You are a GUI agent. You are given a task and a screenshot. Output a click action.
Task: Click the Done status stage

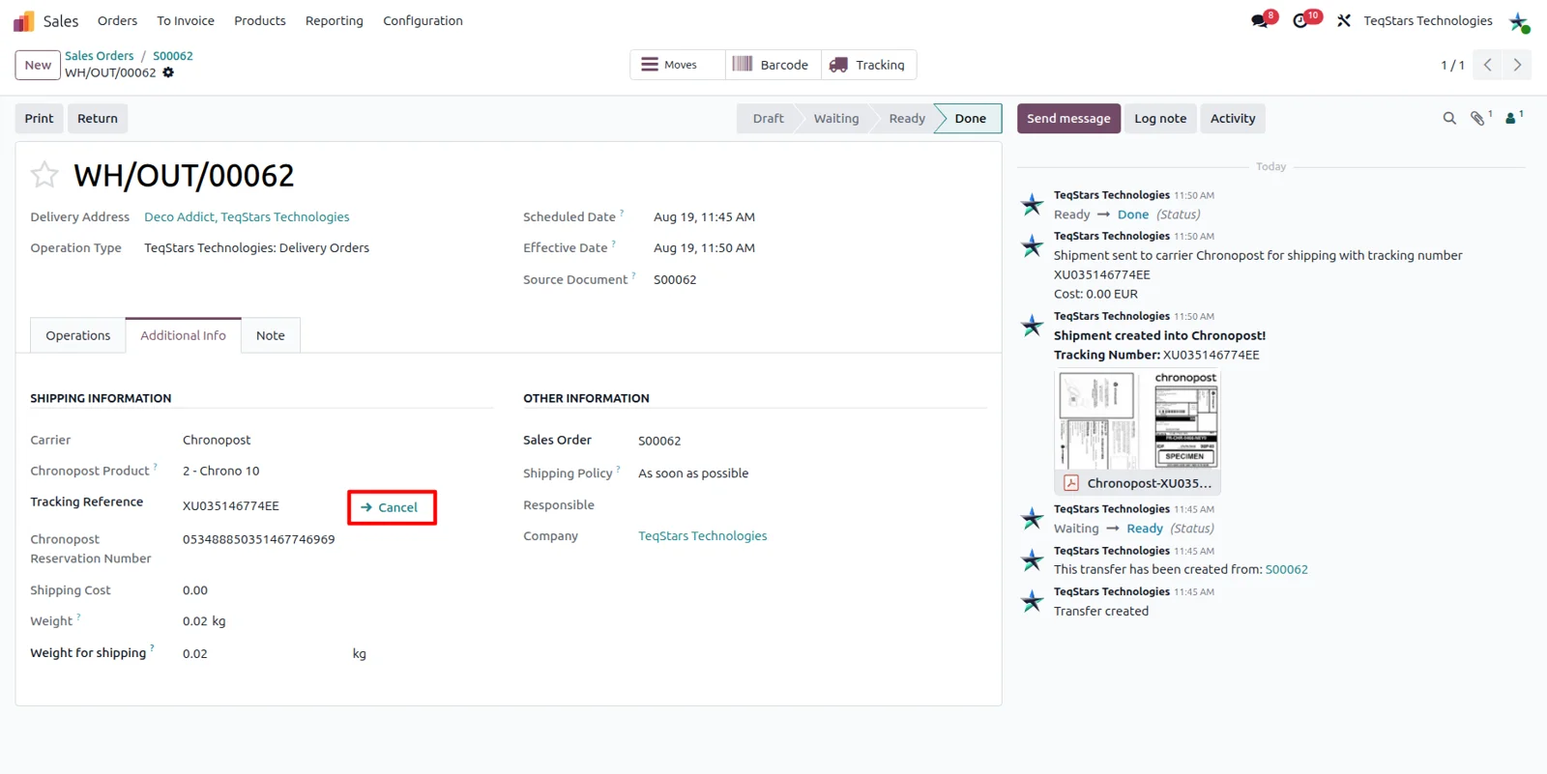tap(970, 119)
